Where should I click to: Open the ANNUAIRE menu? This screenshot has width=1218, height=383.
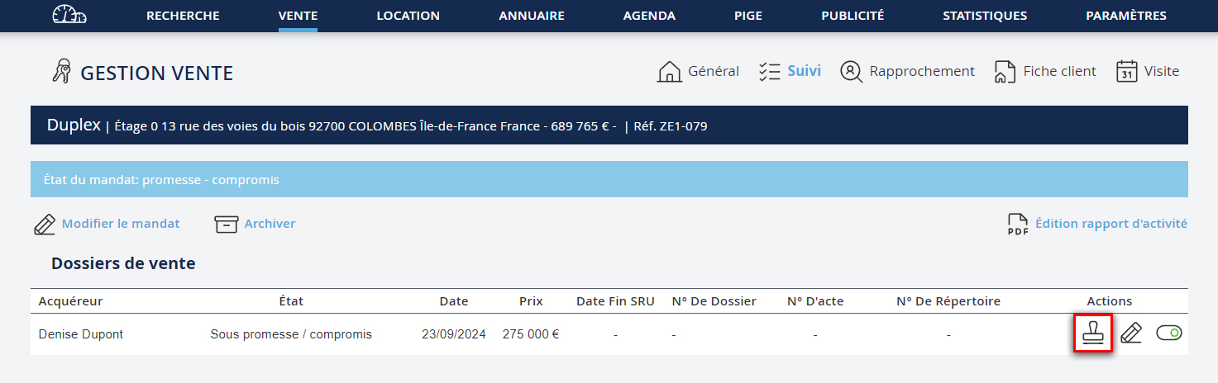click(x=532, y=16)
